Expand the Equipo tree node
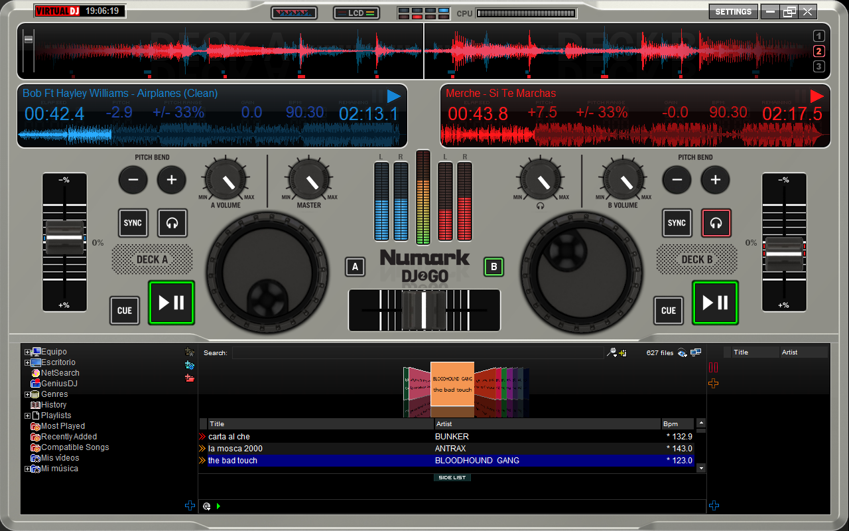 point(27,352)
